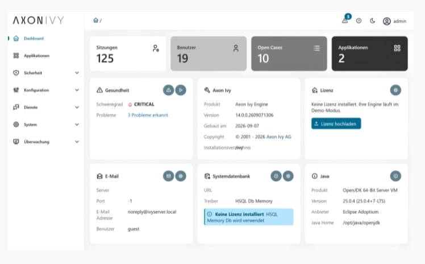The width and height of the screenshot is (425, 264).
Task: Open the help icon in top bar
Action: point(359,20)
